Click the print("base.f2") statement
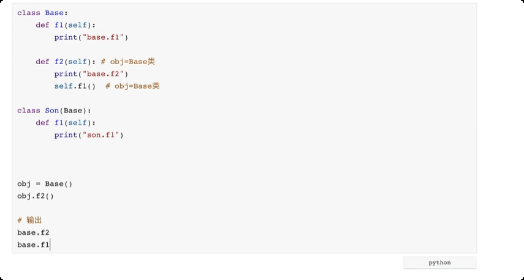This screenshot has height=280, width=524. pos(91,74)
